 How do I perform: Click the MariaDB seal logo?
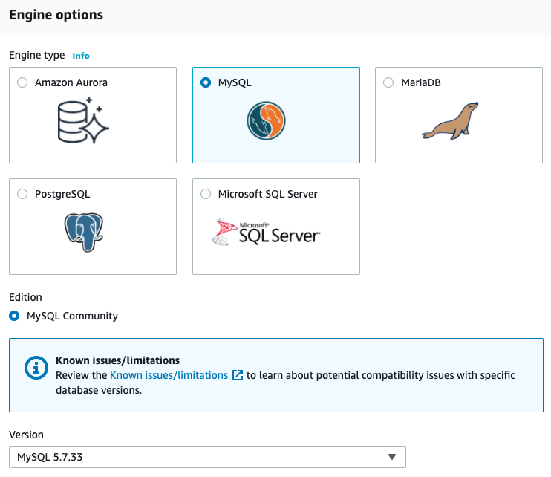click(450, 121)
